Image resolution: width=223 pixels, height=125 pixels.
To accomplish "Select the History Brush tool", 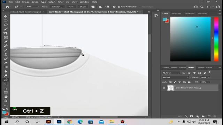I will (6, 59).
